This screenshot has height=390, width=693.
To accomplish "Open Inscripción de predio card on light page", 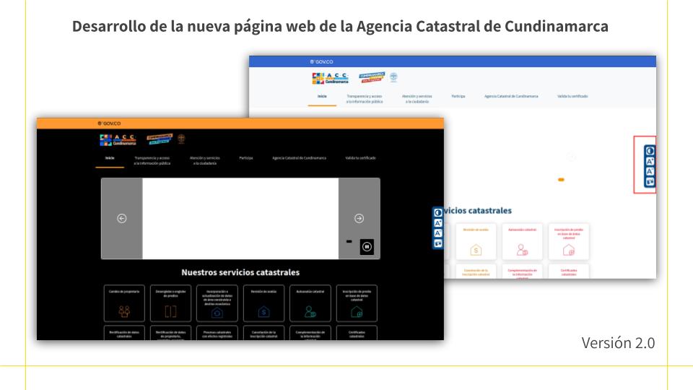I will click(569, 241).
